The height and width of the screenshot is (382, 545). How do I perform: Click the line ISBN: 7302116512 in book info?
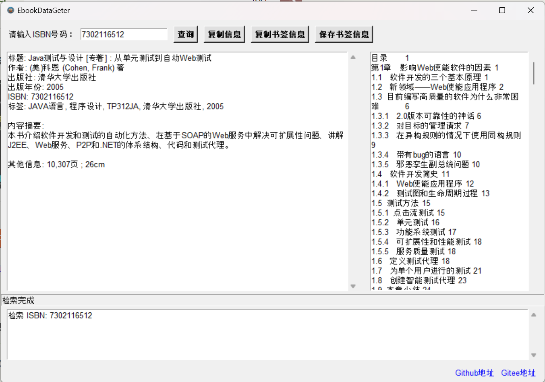(41, 97)
